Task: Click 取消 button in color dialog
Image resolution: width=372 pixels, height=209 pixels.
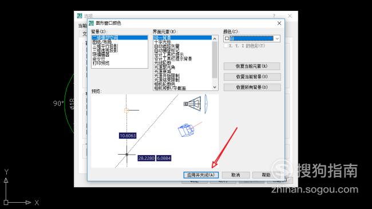Action: 236,175
